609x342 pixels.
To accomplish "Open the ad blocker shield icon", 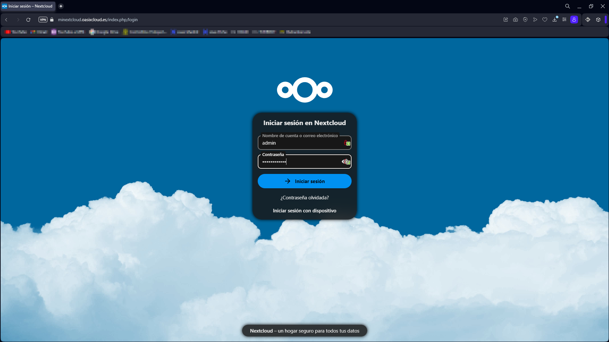I will pos(525,20).
